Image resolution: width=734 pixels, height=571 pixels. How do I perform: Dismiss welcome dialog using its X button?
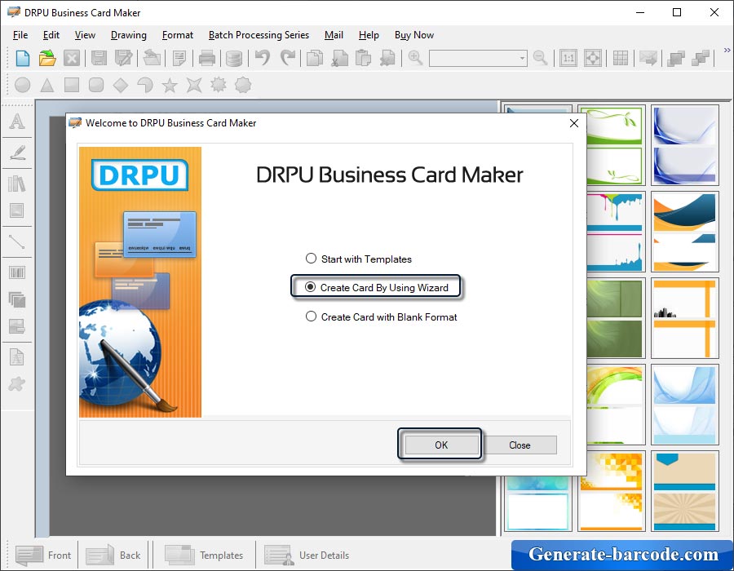574,123
